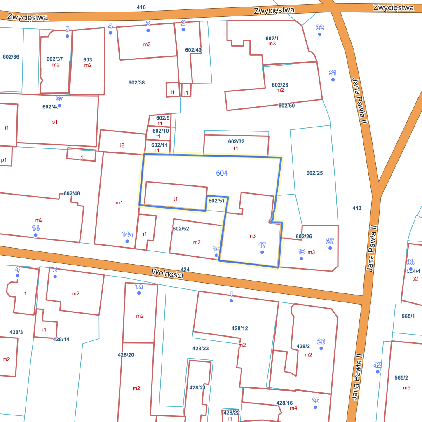Click address point marker 17
This screenshot has height=422, width=422.
pos(262,252)
